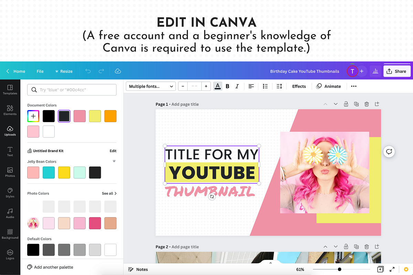
Task: Open the Logos sidebar panel
Action: tap(10, 255)
